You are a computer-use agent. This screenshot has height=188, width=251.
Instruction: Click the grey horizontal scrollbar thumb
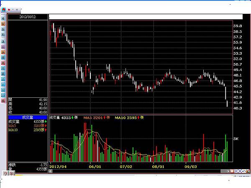pos(223,171)
